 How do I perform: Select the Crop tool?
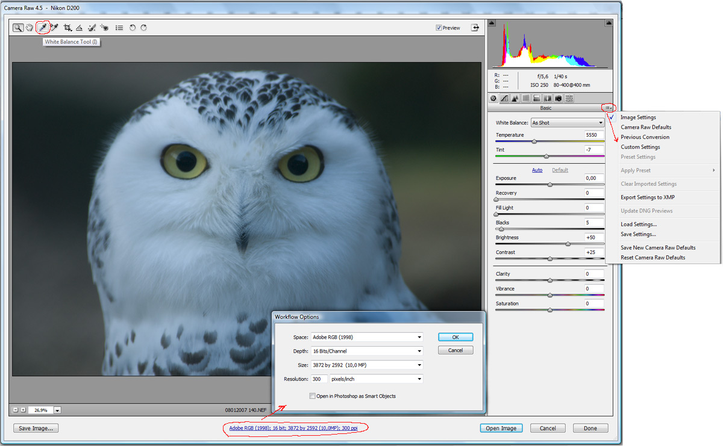tap(67, 28)
